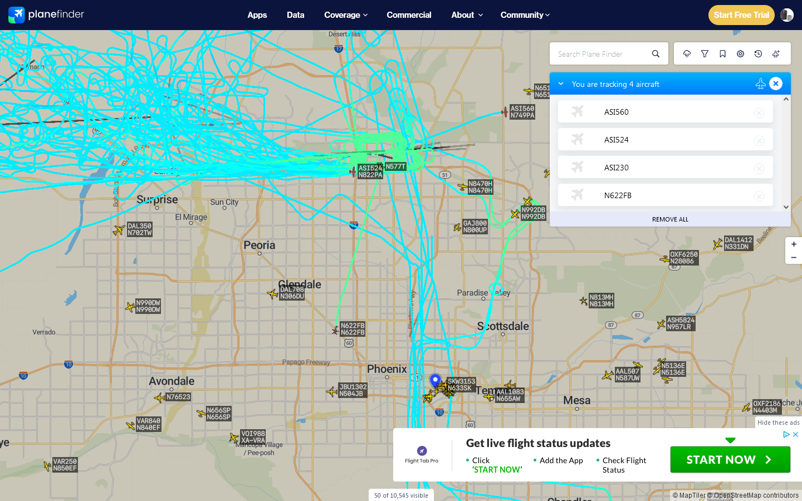Select the N990DW aircraft on the map
Screen dimensions: 802x501
point(130,307)
